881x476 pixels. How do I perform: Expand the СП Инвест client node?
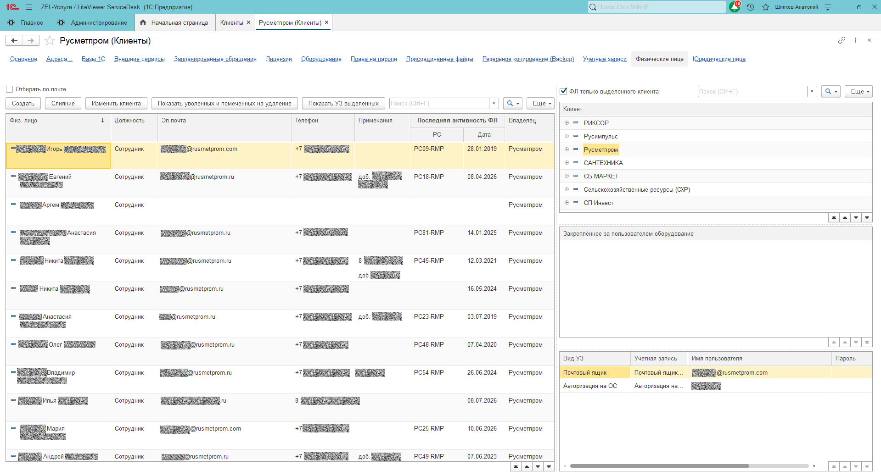pos(567,203)
